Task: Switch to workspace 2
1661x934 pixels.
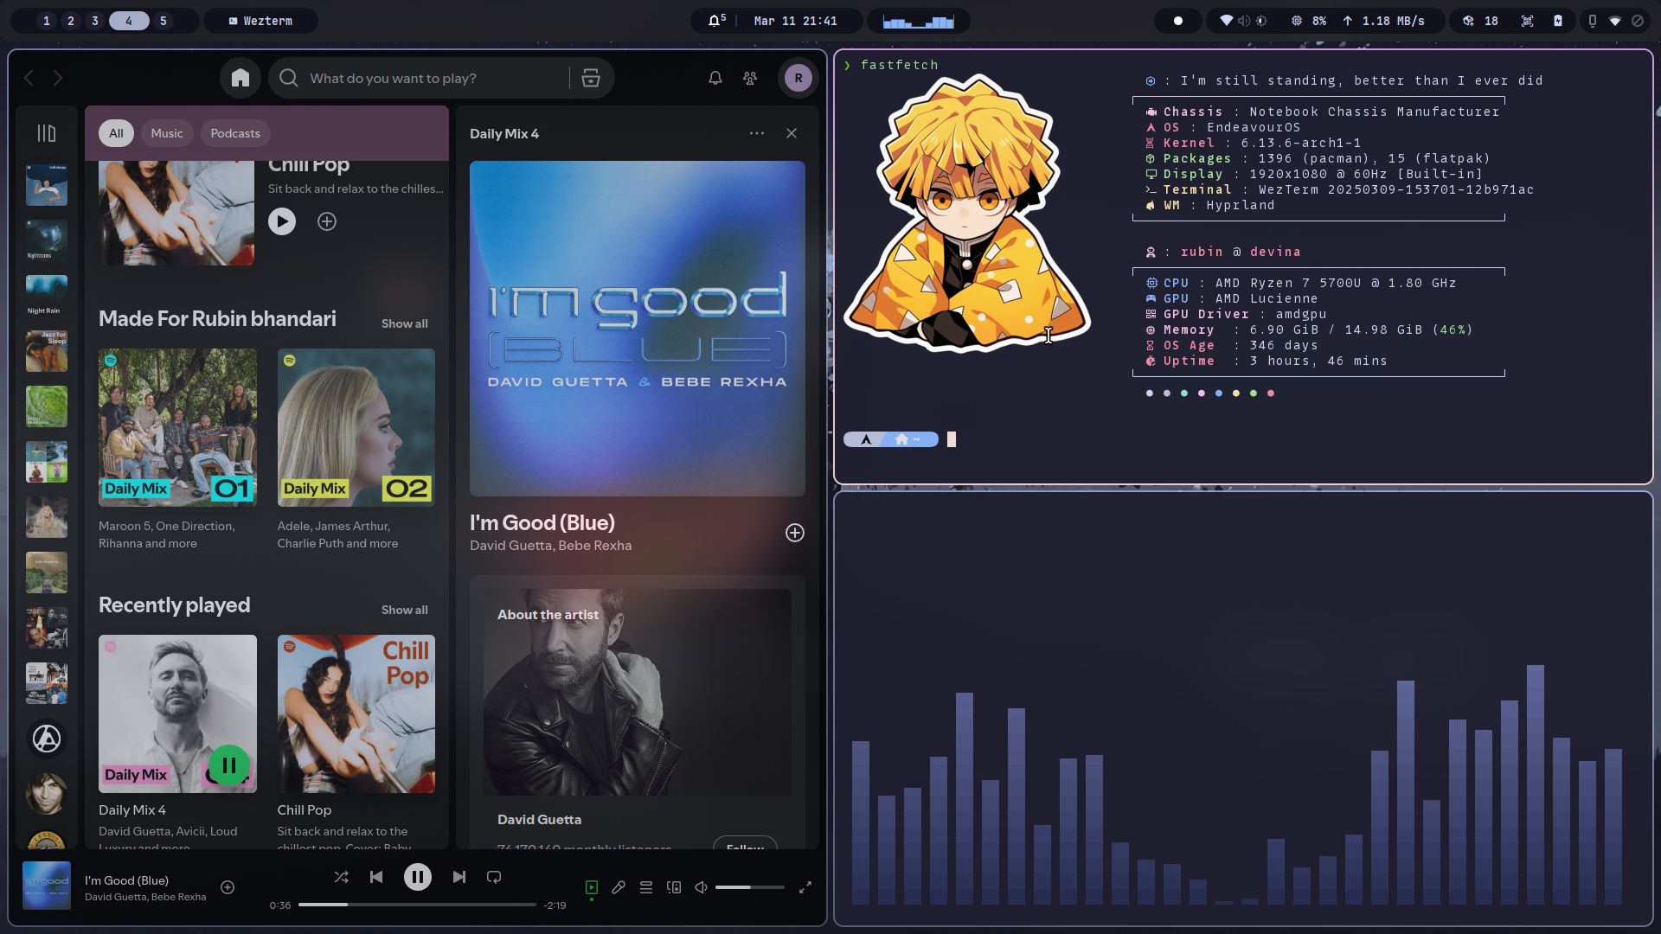Action: click(71, 21)
